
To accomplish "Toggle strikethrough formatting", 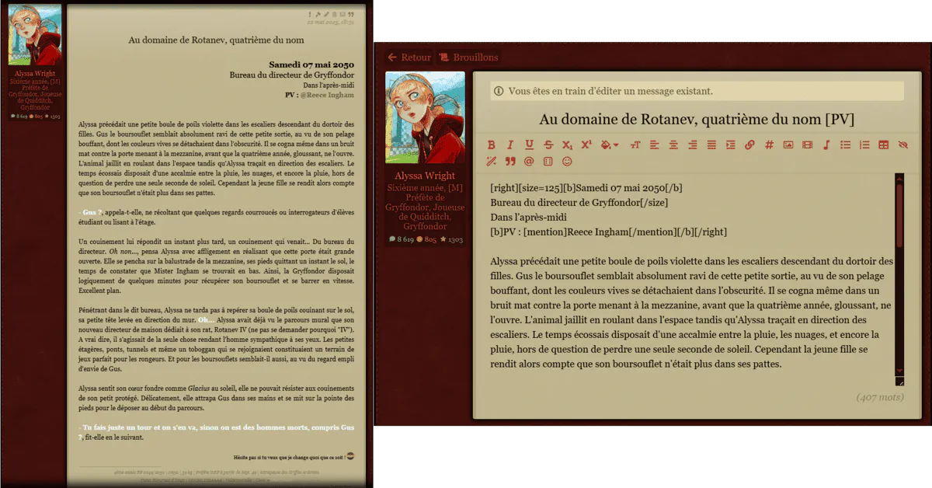I will click(x=548, y=145).
